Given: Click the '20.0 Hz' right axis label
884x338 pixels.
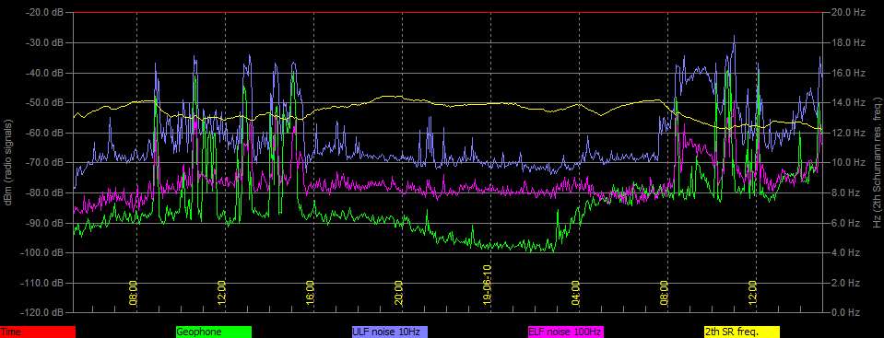Looking at the screenshot, I should 848,12.
